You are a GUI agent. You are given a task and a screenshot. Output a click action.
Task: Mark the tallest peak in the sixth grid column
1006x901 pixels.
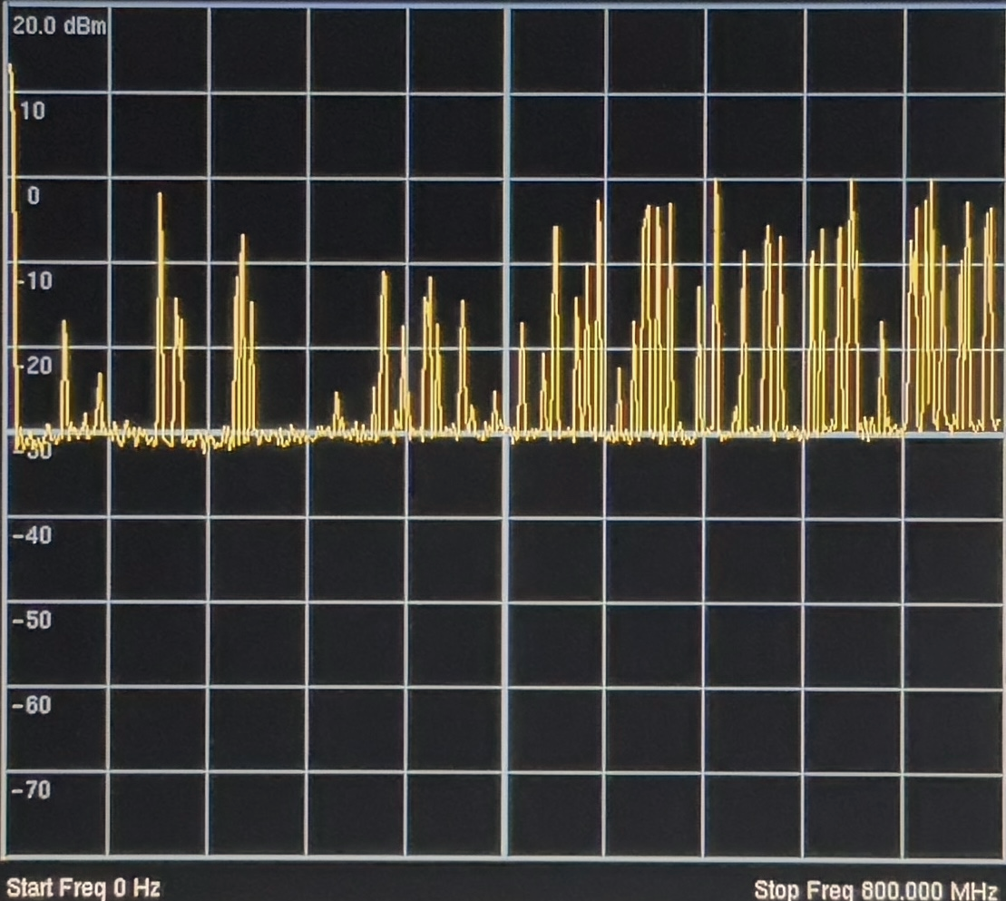599,202
